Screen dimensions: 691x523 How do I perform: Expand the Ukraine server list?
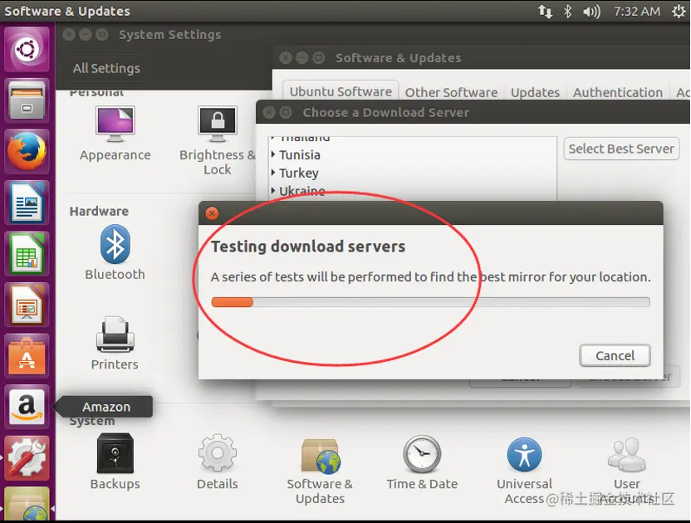click(x=273, y=191)
